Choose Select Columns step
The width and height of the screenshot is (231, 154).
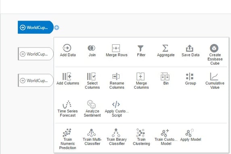pos(92,81)
